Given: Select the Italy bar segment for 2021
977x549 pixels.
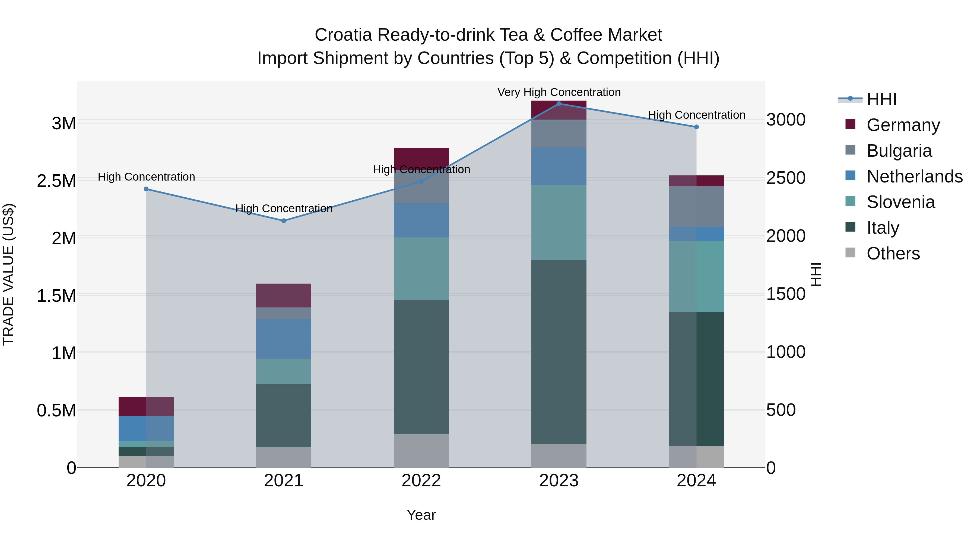Looking at the screenshot, I should [x=284, y=416].
